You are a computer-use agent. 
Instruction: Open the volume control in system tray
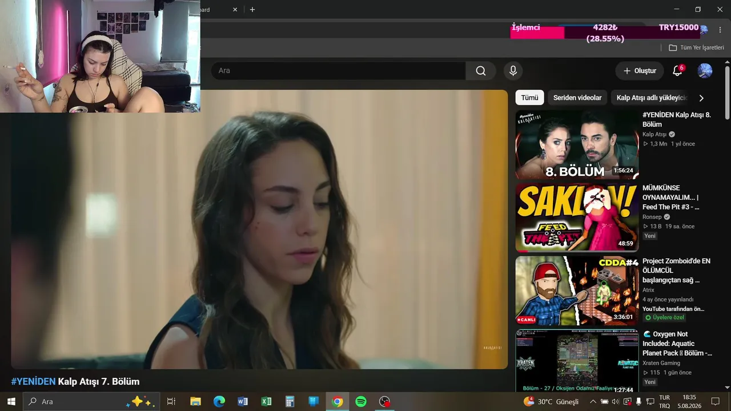[x=616, y=401]
